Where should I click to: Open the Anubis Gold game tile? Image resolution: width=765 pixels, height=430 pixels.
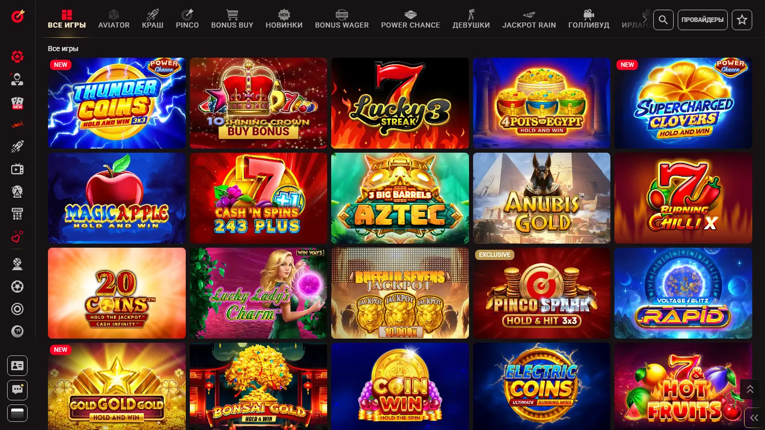(541, 198)
